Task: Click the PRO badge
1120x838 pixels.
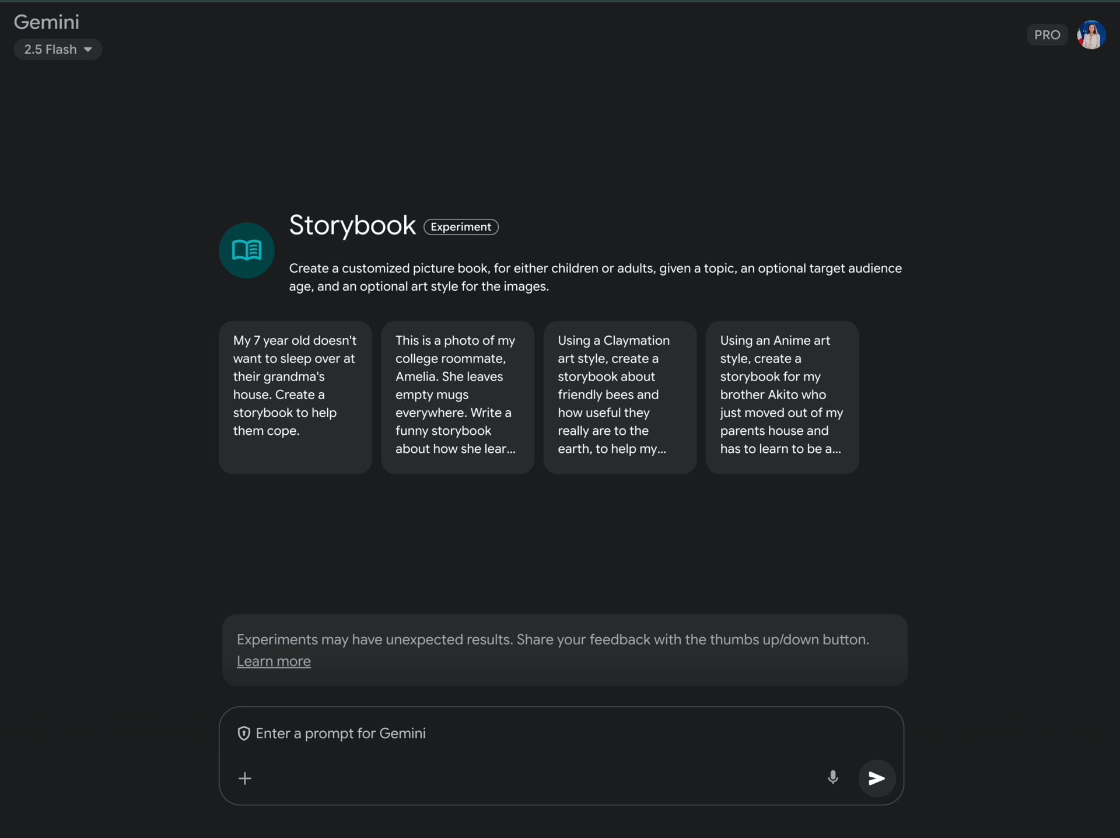Action: [1046, 35]
